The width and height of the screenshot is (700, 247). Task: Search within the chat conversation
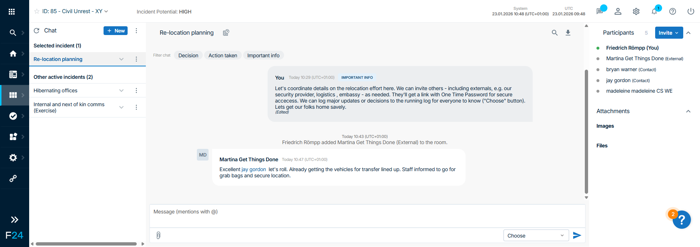click(x=555, y=33)
